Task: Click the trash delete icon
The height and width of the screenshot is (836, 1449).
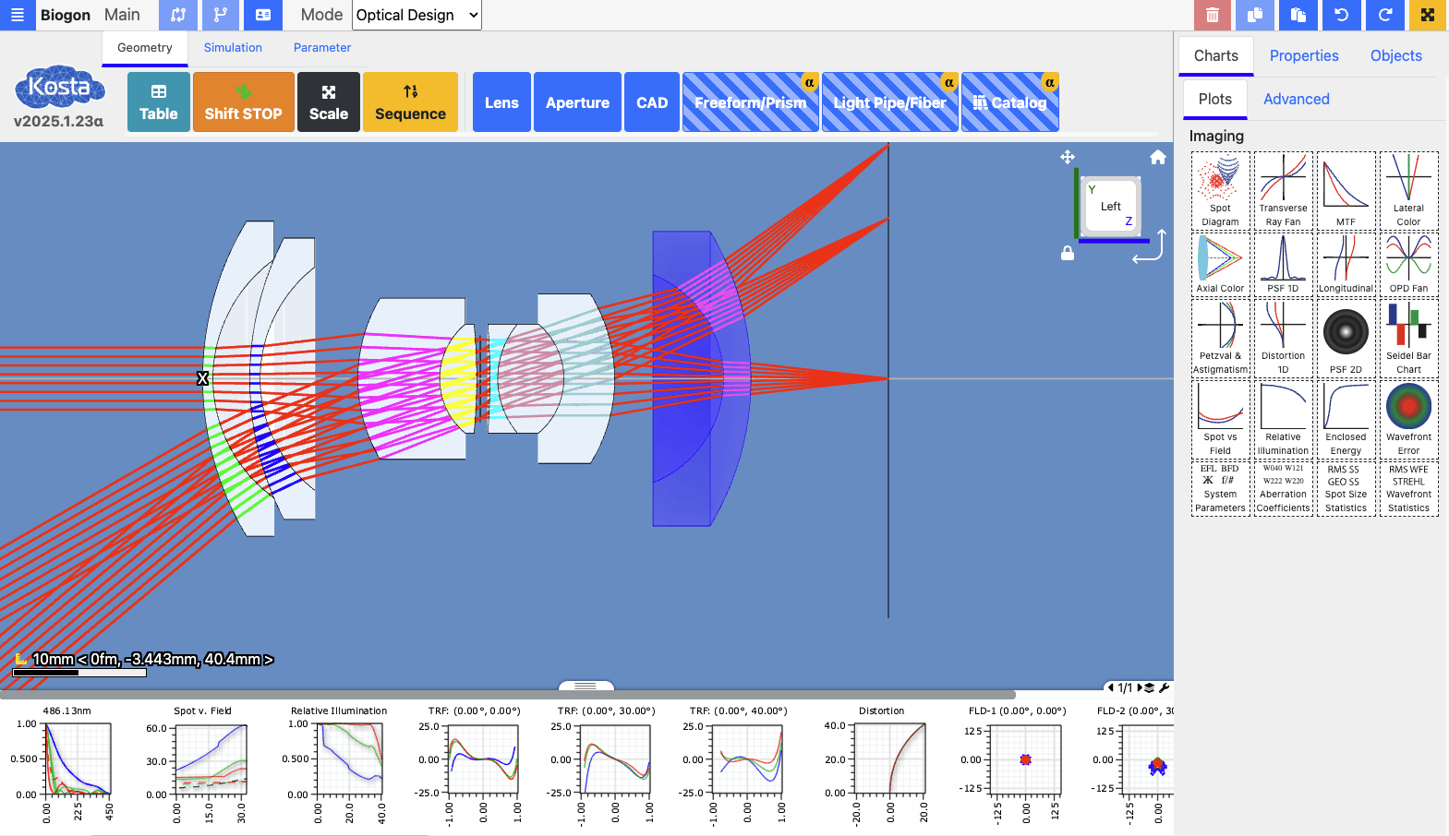Action: click(x=1212, y=15)
